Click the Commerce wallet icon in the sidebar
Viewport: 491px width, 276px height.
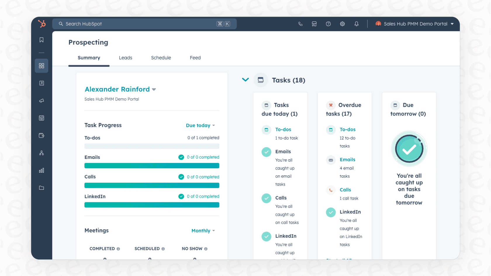click(x=41, y=135)
